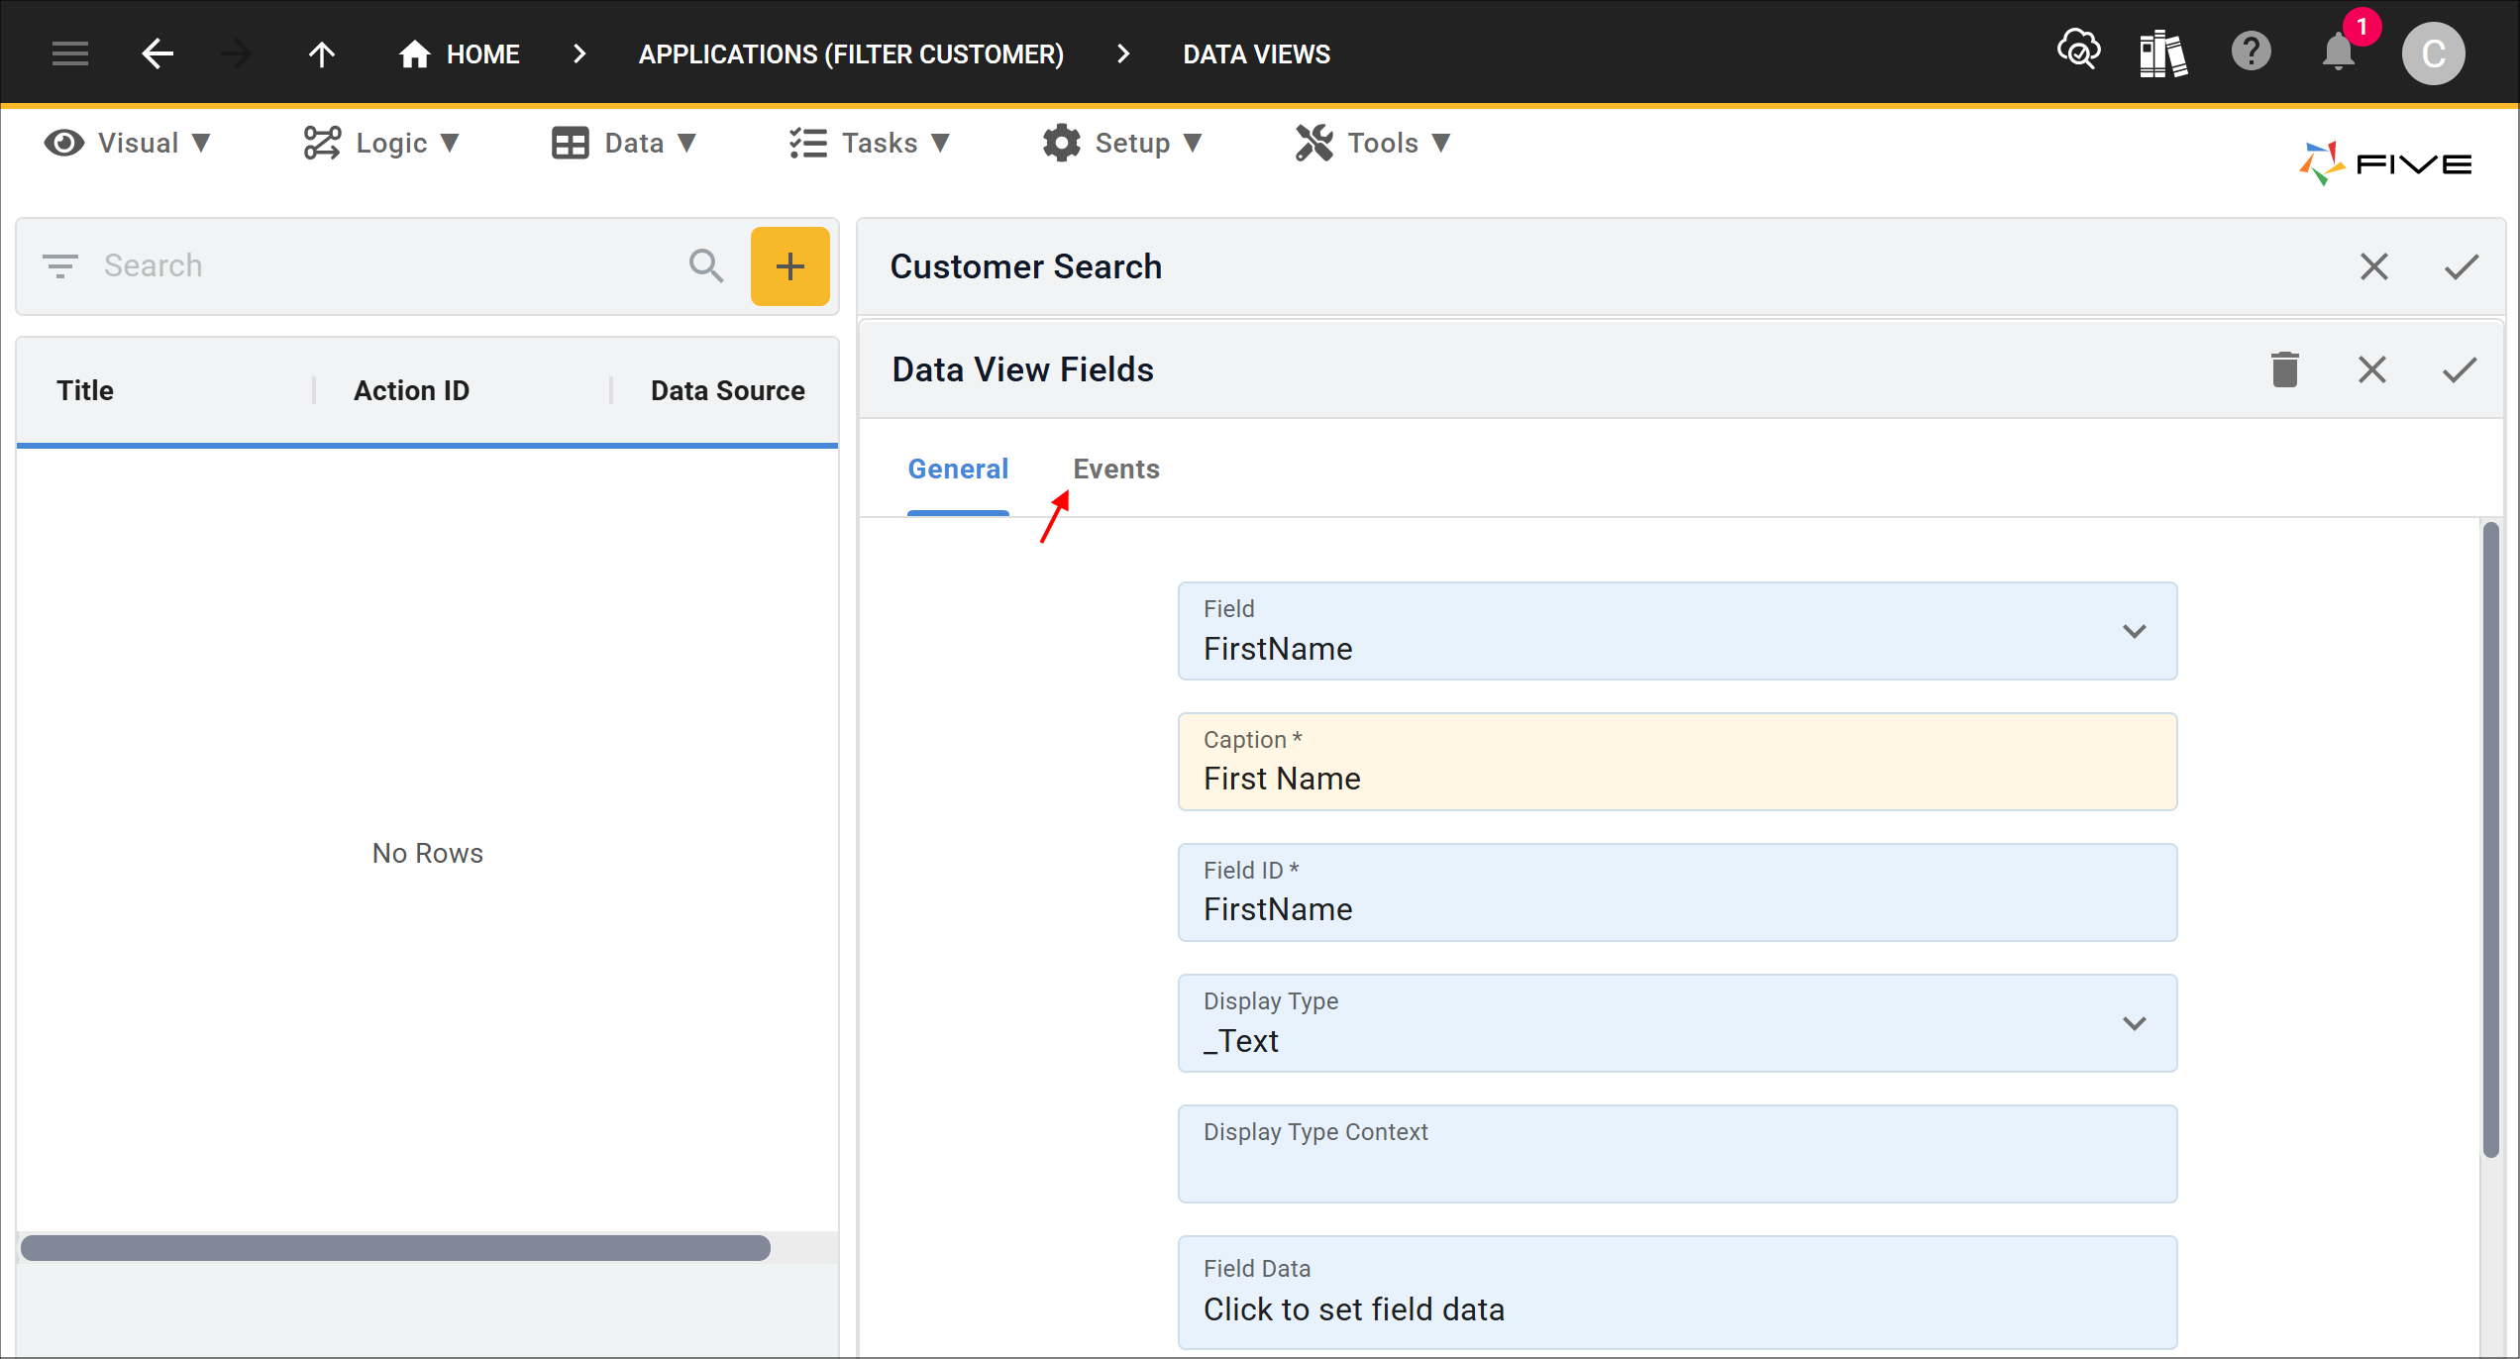The image size is (2520, 1359).
Task: Click the delete trash icon in Data View Fields
Action: click(x=2284, y=371)
